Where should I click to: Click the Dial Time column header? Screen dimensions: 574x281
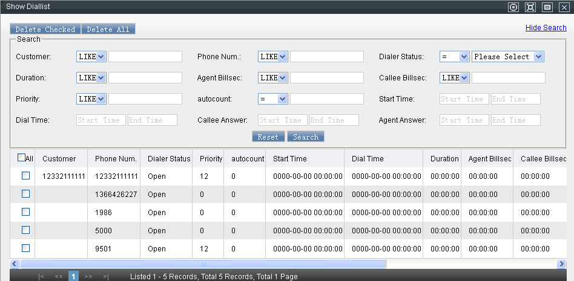coord(368,159)
